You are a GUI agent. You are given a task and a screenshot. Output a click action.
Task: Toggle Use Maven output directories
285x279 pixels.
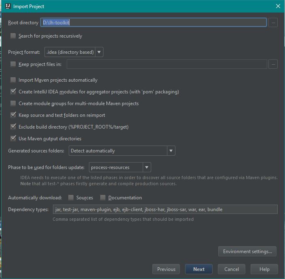point(13,138)
